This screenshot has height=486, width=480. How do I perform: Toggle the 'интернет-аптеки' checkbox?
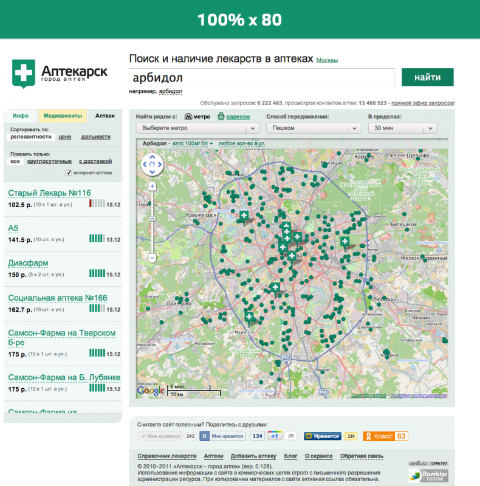click(68, 173)
